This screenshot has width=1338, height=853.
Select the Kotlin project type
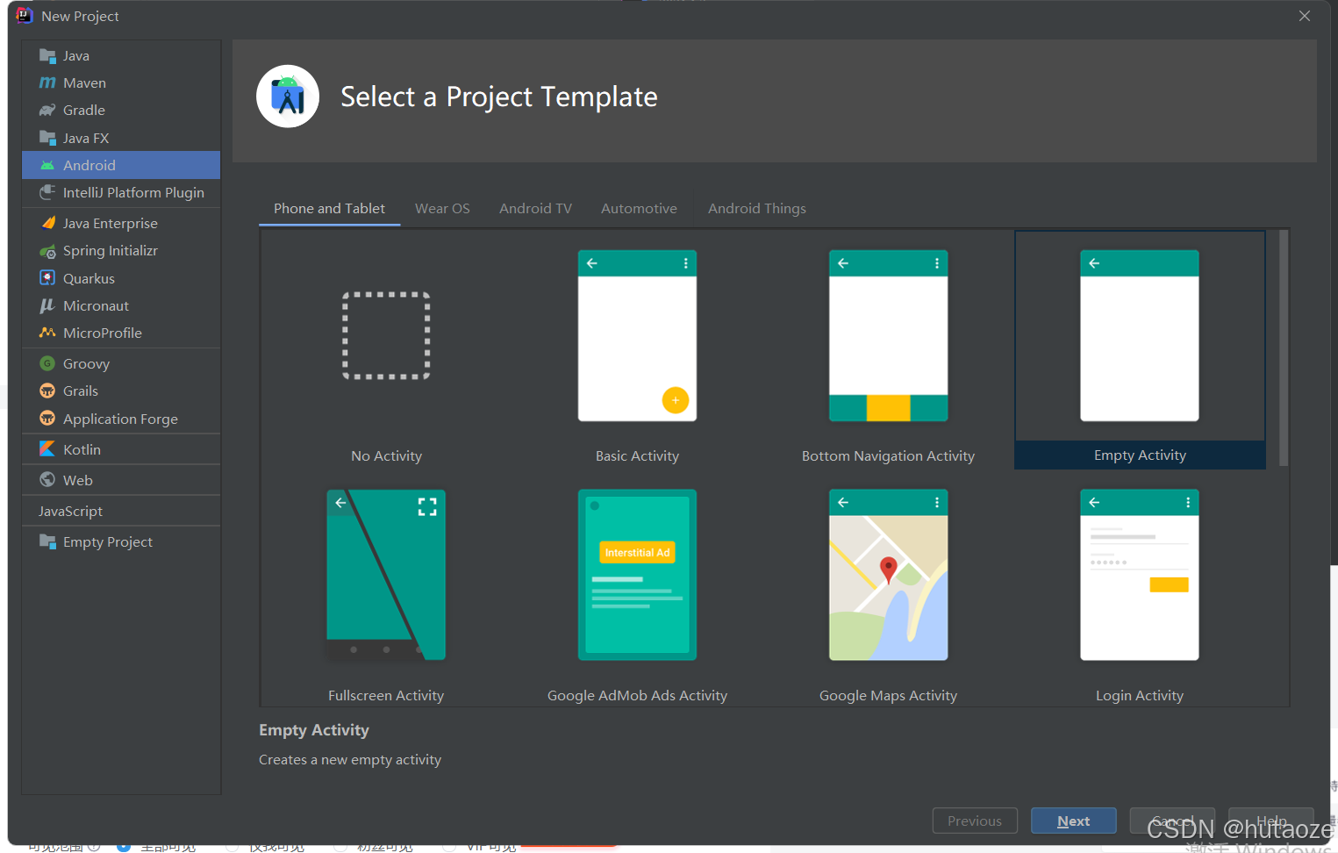coord(121,449)
